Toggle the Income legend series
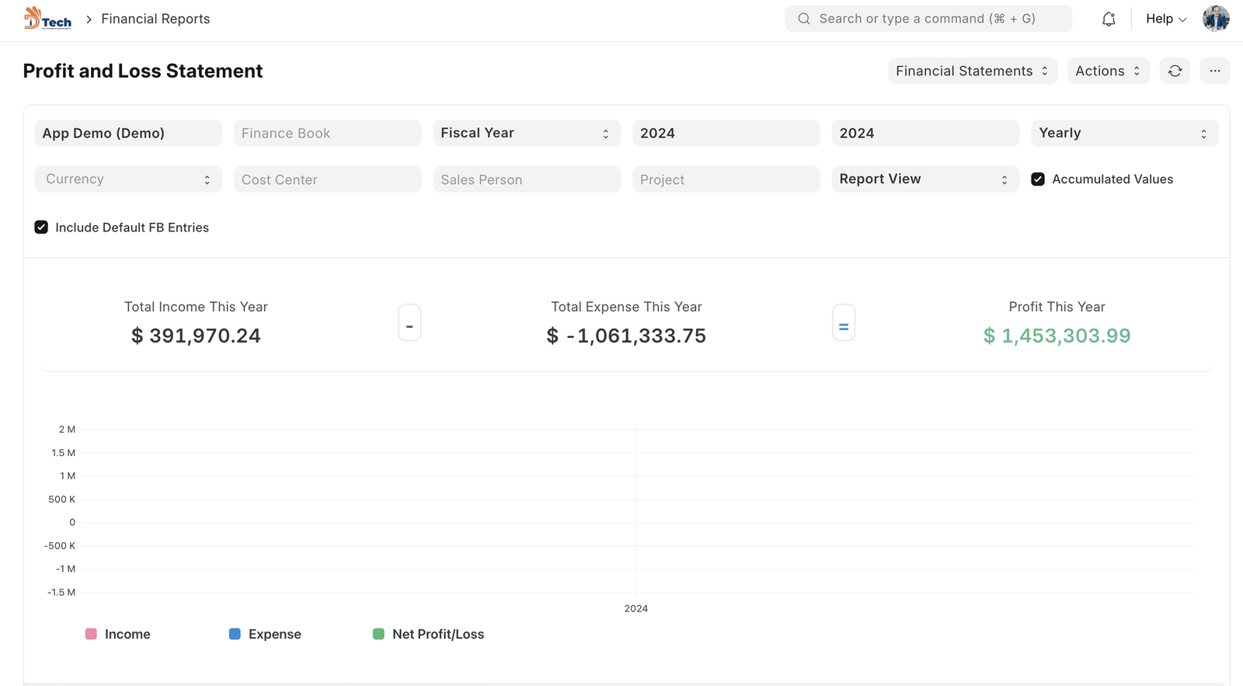The width and height of the screenshot is (1243, 686). [x=118, y=634]
